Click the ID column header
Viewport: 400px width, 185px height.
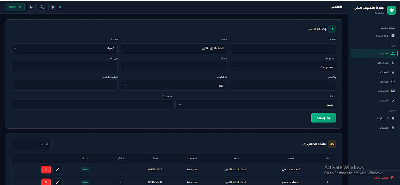(327, 158)
